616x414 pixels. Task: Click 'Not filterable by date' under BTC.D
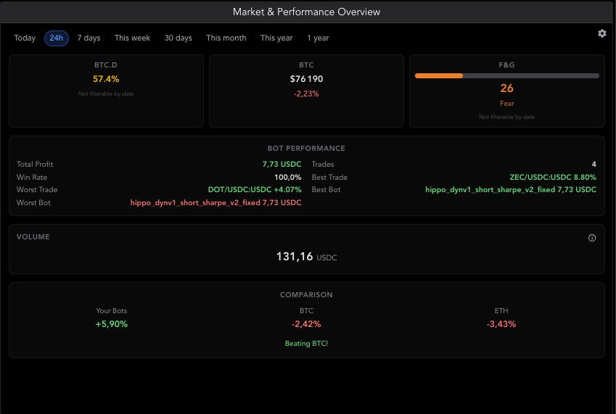(106, 94)
